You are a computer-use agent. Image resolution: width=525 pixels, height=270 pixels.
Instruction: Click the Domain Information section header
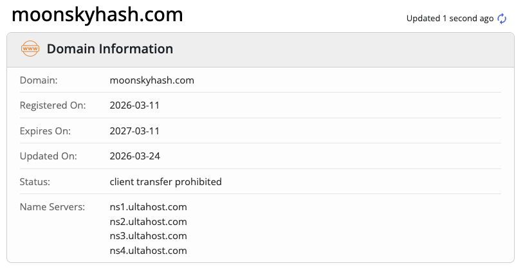110,49
